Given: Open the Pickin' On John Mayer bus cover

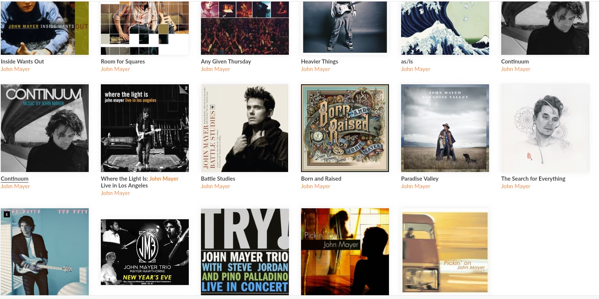Looking at the screenshot, I should click(445, 252).
